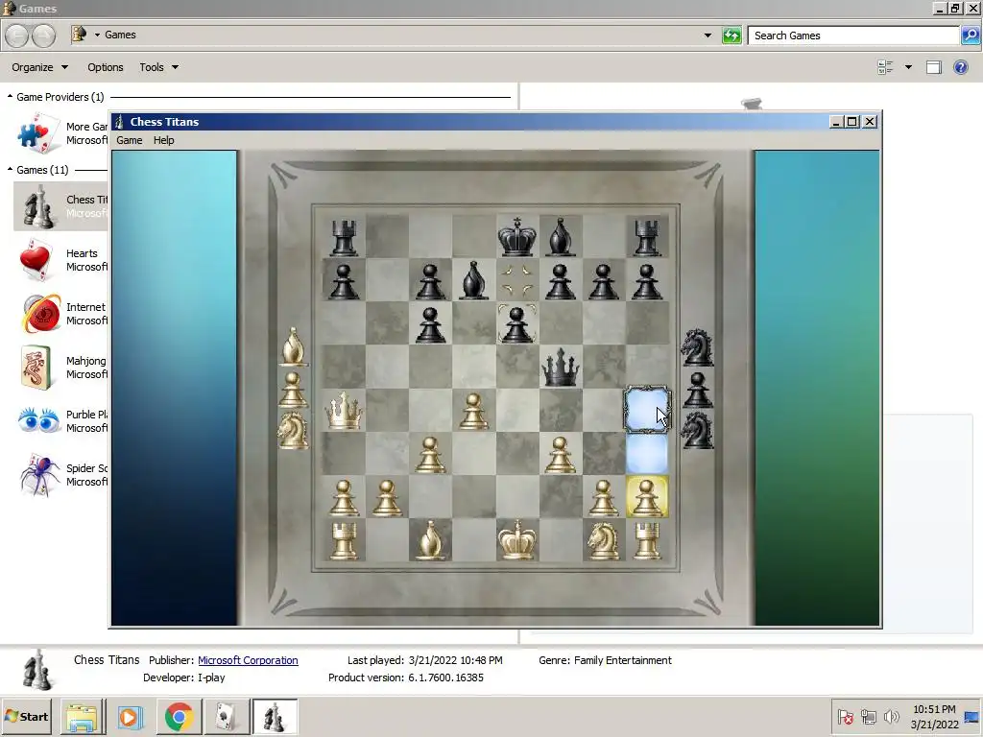Select the white rook on a1
The image size is (983, 737).
tap(344, 541)
